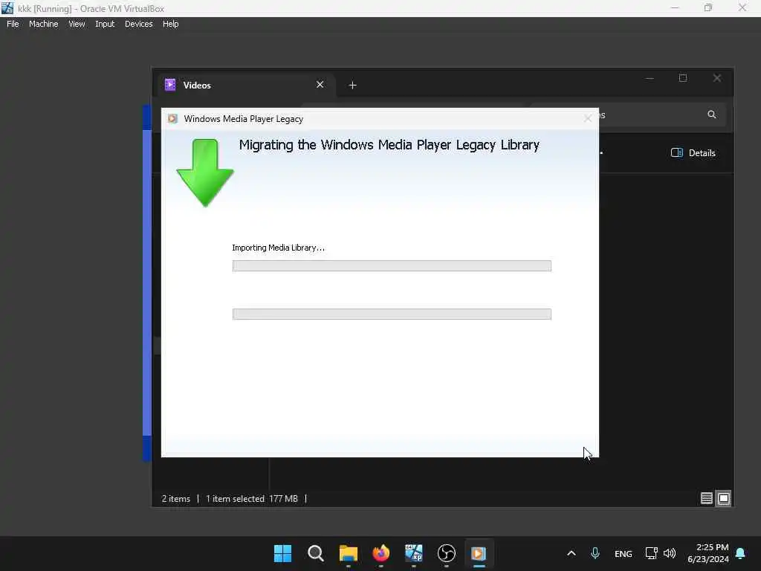This screenshot has height=571, width=761.
Task: Click the File Explorer search magnifier icon
Action: click(x=711, y=114)
